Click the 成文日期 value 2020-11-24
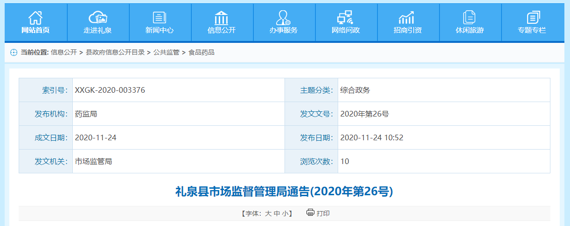Image resolution: width=570 pixels, height=226 pixels. click(96, 137)
